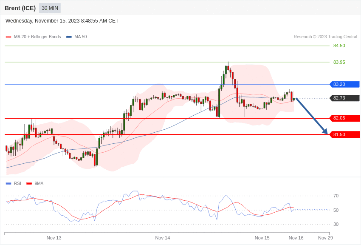Click the RSI legend label
This screenshot has width=361, height=245.
17,183
